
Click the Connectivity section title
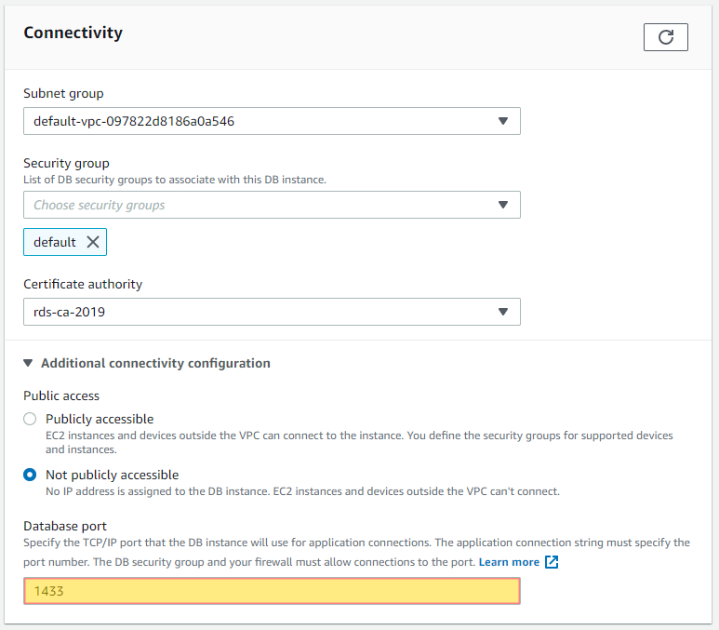point(73,33)
